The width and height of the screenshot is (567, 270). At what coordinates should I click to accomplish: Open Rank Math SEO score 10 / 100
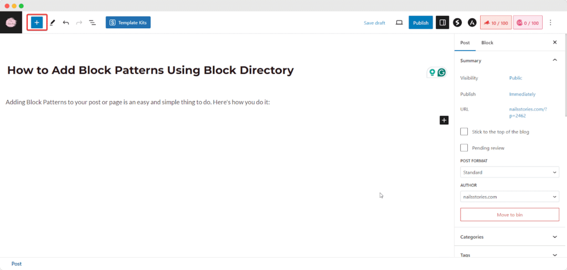[496, 23]
